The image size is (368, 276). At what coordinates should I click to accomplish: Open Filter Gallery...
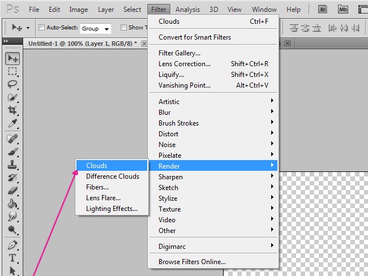(x=213, y=53)
